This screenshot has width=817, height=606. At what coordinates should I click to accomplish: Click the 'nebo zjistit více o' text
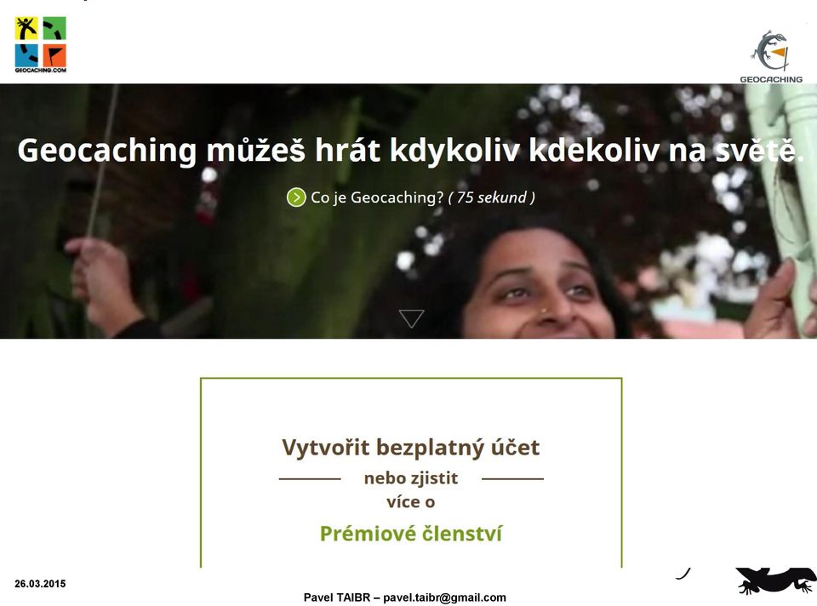410,489
